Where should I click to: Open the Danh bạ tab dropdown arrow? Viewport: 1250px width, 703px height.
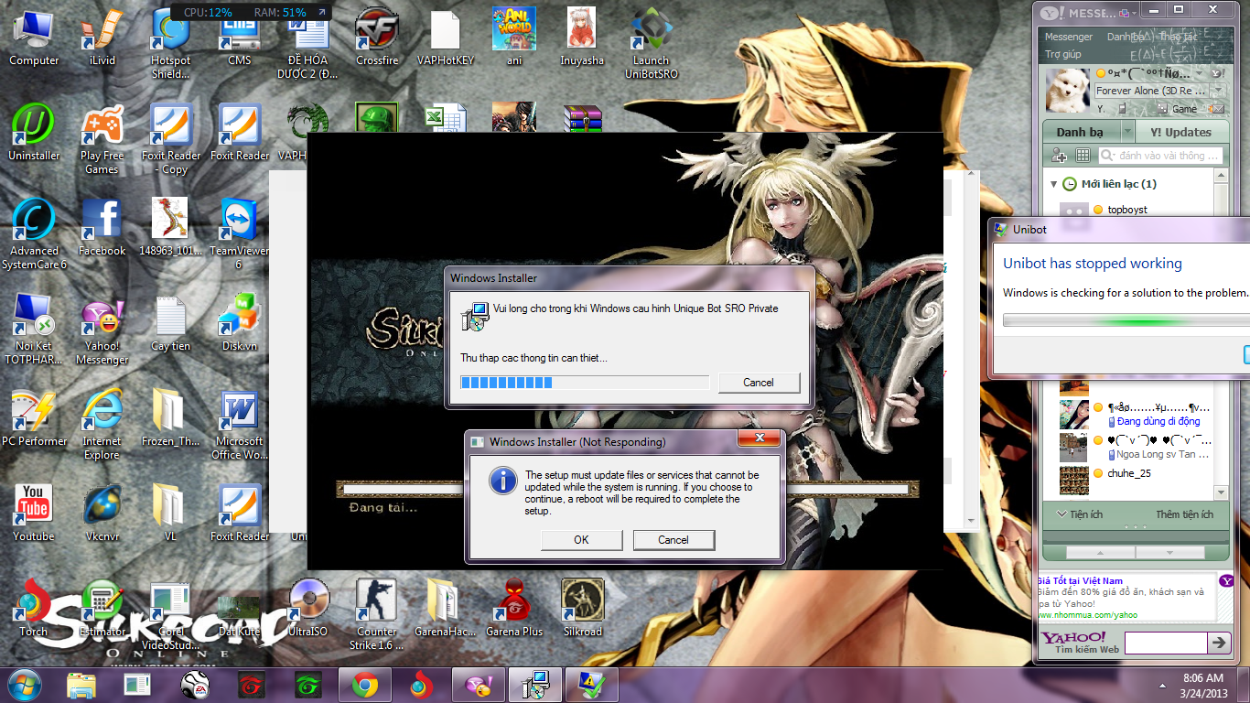coord(1126,132)
